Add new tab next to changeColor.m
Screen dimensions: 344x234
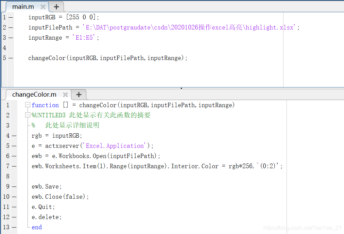[79, 95]
